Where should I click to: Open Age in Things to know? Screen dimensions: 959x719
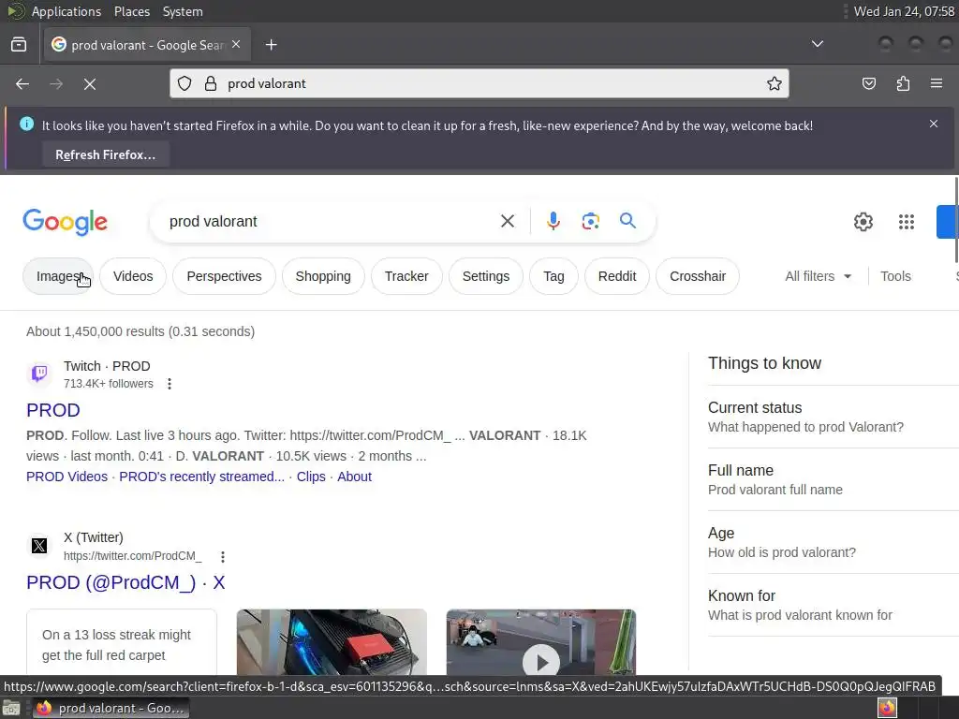833,542
